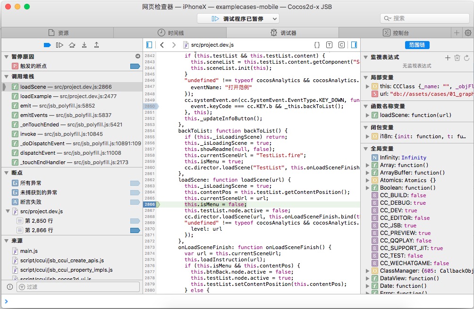This screenshot has width=474, height=309.
Task: Open inspector settings gear
Action: pos(468,33)
